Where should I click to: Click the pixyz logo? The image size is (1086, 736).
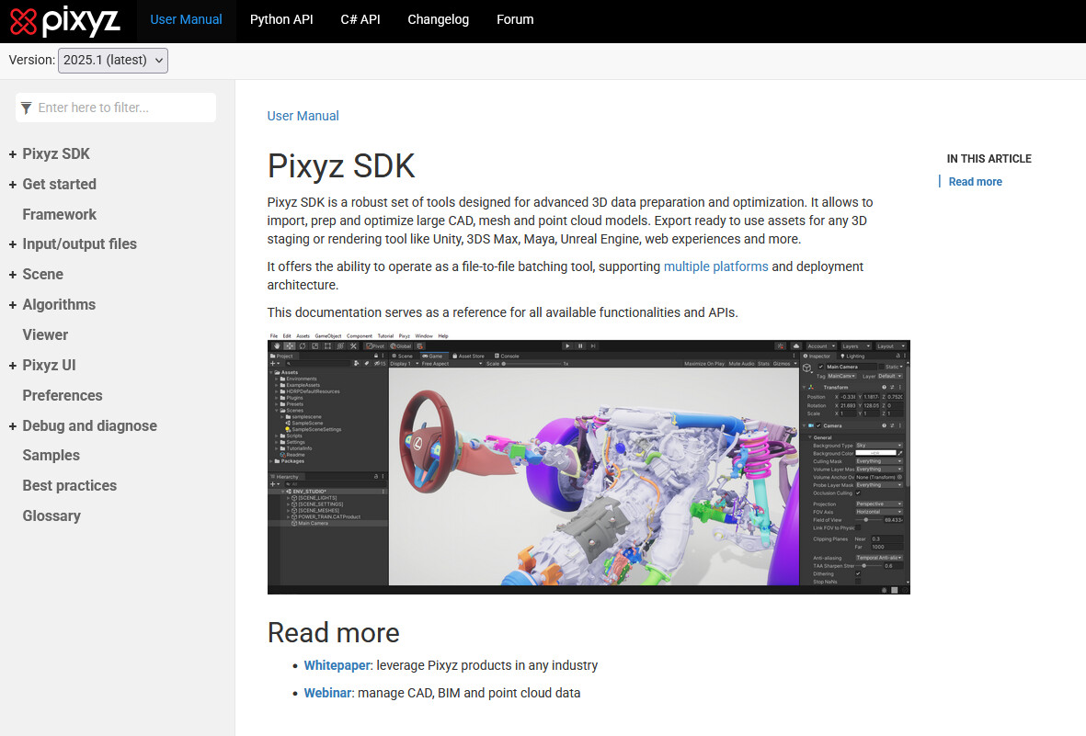point(64,21)
